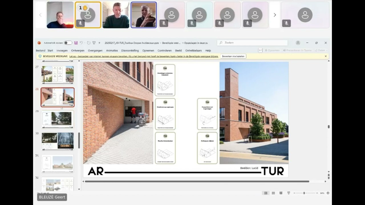Screen dimensions: 365x205
Task: Click the protected view warning message link
Action: tap(144, 56)
